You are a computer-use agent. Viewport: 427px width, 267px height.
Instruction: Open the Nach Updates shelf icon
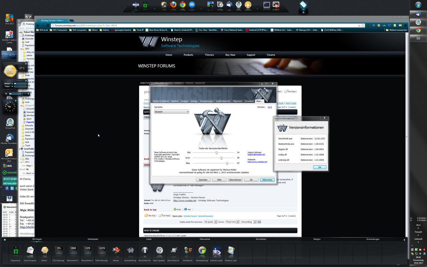coord(159,251)
